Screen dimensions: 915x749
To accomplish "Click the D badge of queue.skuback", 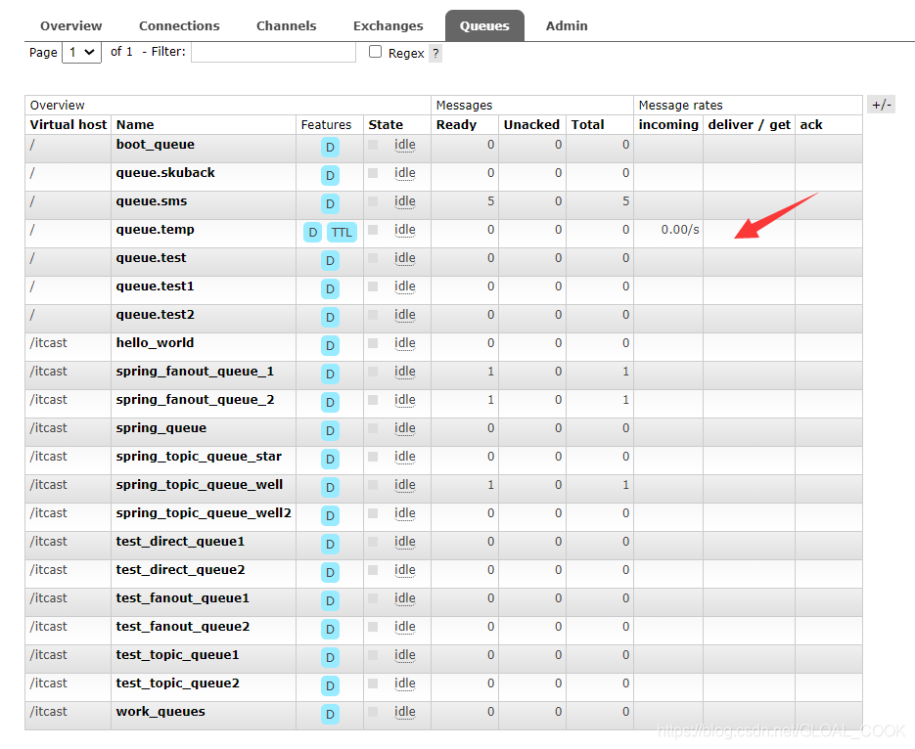I will (331, 175).
